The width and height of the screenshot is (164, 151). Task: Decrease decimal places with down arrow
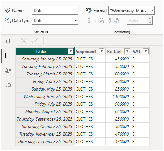150,23
